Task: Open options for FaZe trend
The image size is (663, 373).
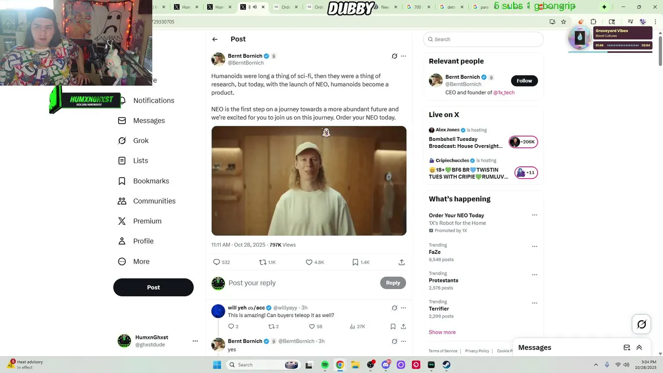Action: click(535, 247)
